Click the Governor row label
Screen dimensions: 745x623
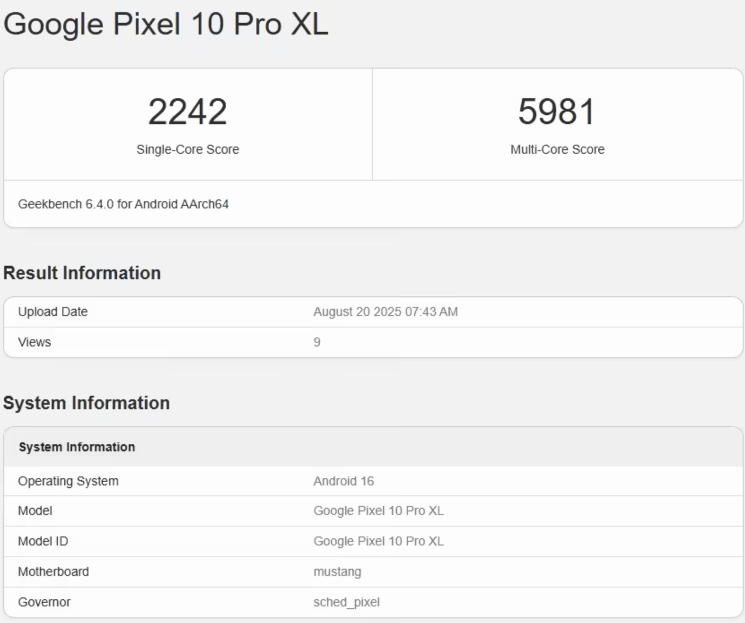44,602
